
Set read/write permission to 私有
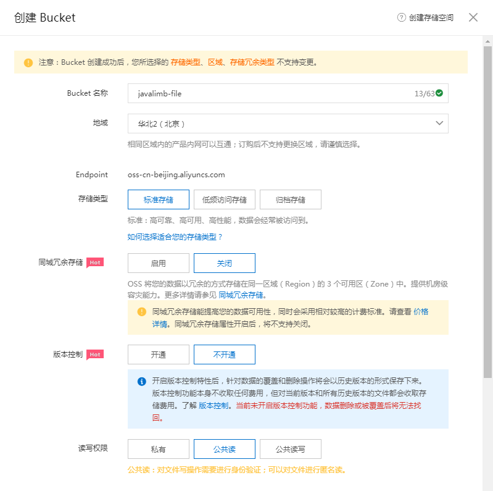(x=159, y=449)
